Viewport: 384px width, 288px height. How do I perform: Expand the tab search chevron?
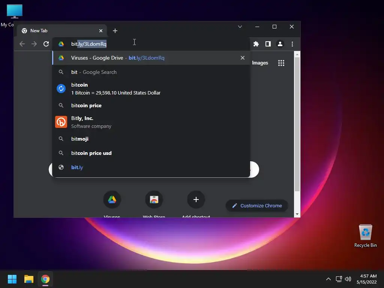[240, 27]
